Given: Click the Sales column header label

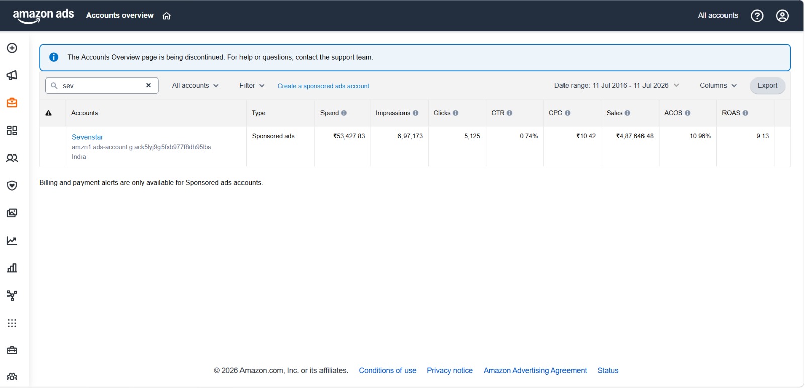Looking at the screenshot, I should [615, 113].
